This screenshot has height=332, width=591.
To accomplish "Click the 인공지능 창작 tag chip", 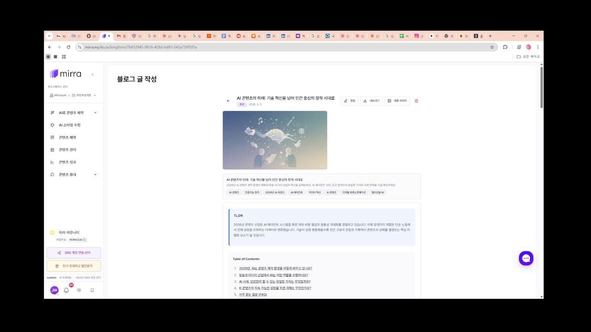I will point(252,192).
